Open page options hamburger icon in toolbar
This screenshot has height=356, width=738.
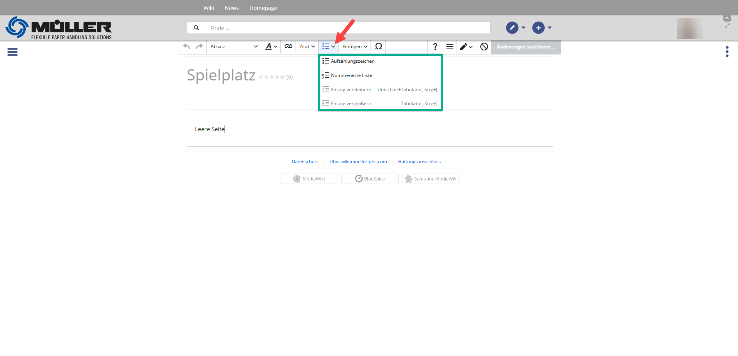click(x=450, y=47)
